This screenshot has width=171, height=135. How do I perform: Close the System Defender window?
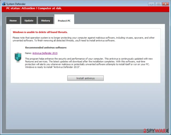[x=165, y=4]
